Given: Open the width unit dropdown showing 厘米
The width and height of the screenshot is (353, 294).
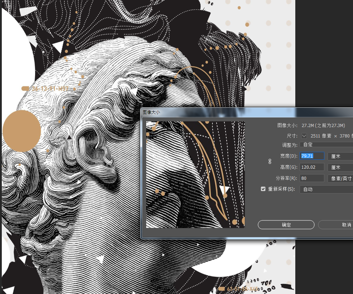Looking at the screenshot, I should click(x=340, y=156).
